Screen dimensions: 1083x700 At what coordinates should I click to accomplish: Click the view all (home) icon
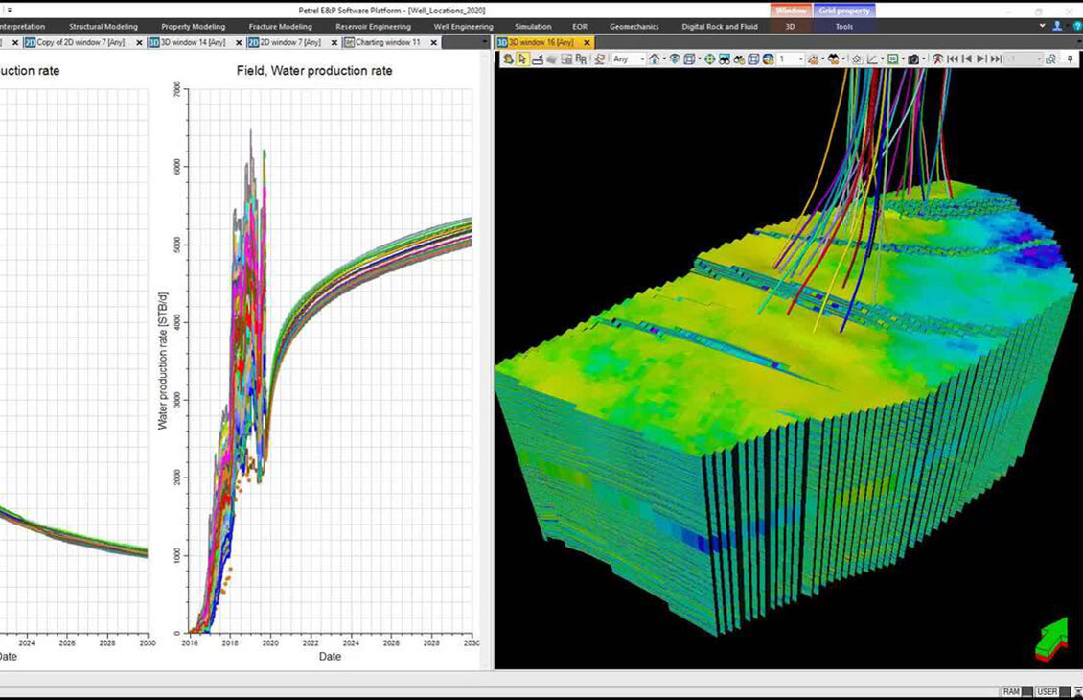point(654,58)
